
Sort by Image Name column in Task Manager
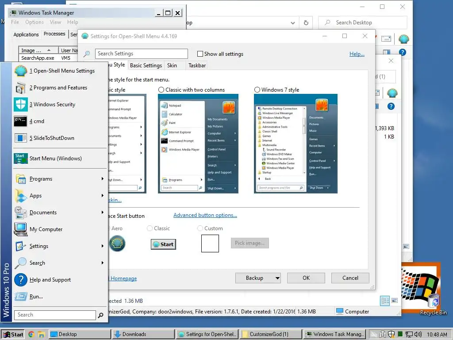pos(38,50)
